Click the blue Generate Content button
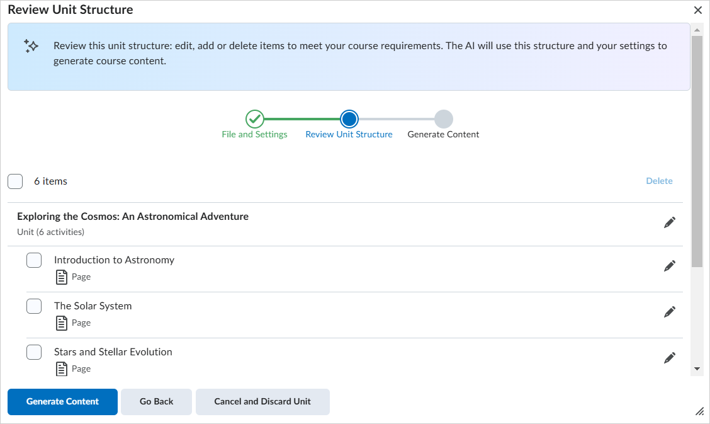 click(62, 402)
